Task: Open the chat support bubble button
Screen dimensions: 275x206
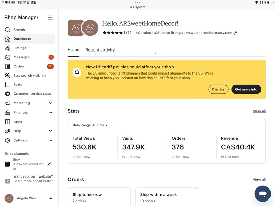Action: 263,194
